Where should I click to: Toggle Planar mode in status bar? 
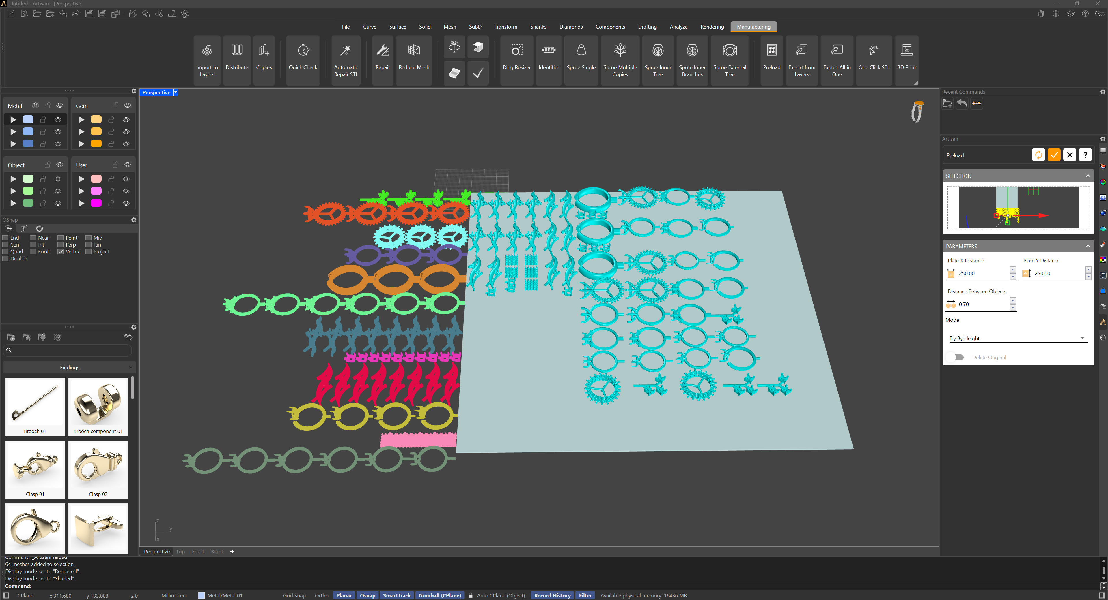pos(344,595)
